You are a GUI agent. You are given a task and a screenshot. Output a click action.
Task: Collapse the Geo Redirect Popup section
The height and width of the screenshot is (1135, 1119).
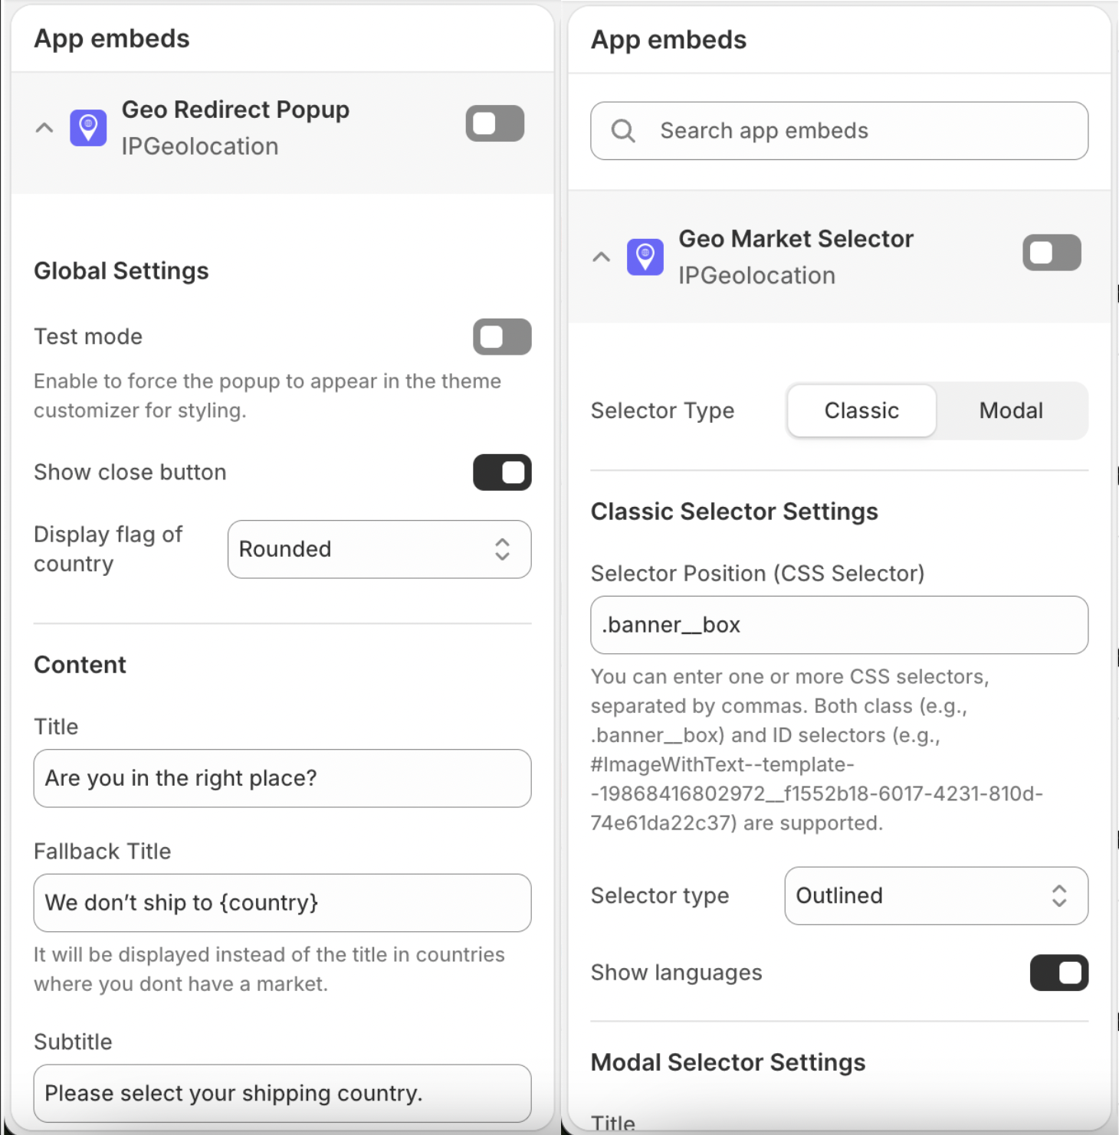point(43,127)
